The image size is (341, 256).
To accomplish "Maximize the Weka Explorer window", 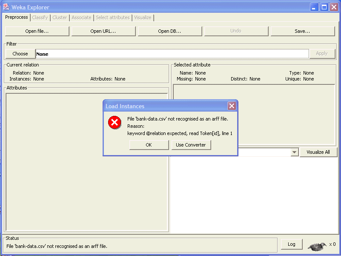I will point(324,7).
